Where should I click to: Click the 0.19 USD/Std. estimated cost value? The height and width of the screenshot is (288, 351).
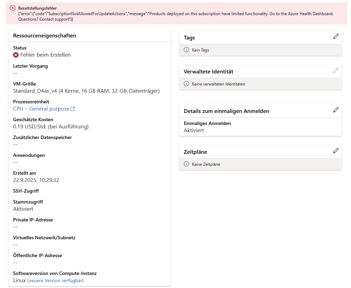51,127
